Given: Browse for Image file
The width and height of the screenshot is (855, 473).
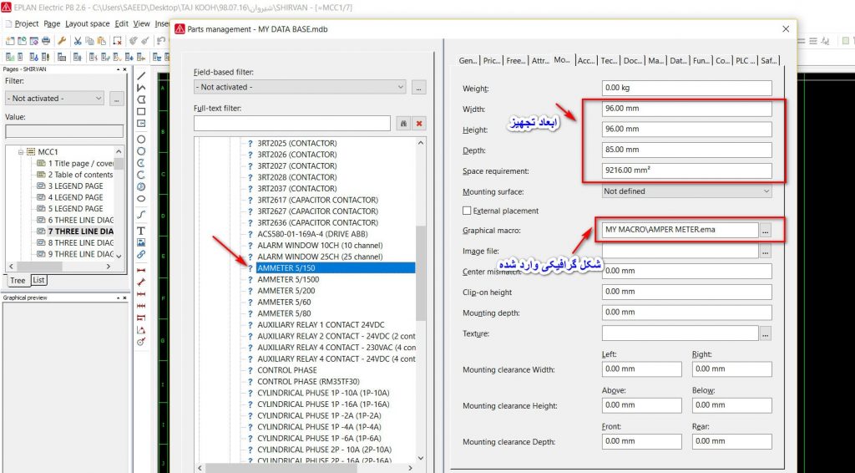Looking at the screenshot, I should 766,251.
